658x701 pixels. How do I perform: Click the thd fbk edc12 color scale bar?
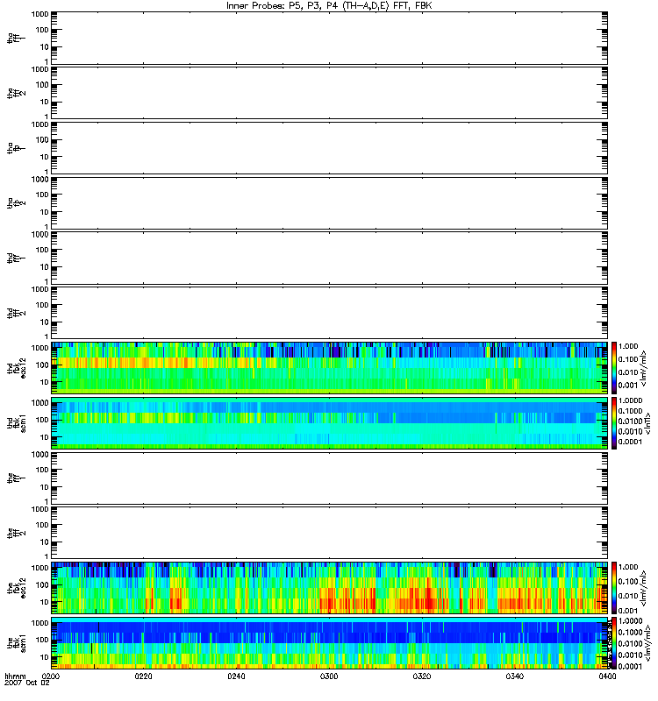613,368
